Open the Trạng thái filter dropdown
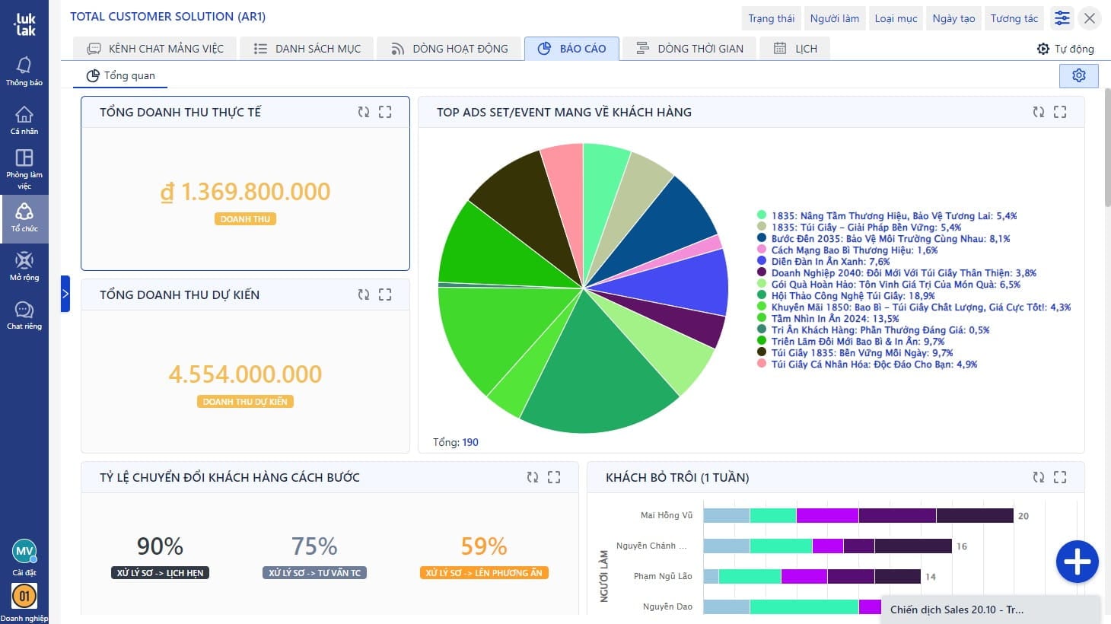Image resolution: width=1111 pixels, height=624 pixels. coord(771,18)
